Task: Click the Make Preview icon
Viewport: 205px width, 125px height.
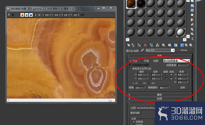Action: click(x=192, y=24)
